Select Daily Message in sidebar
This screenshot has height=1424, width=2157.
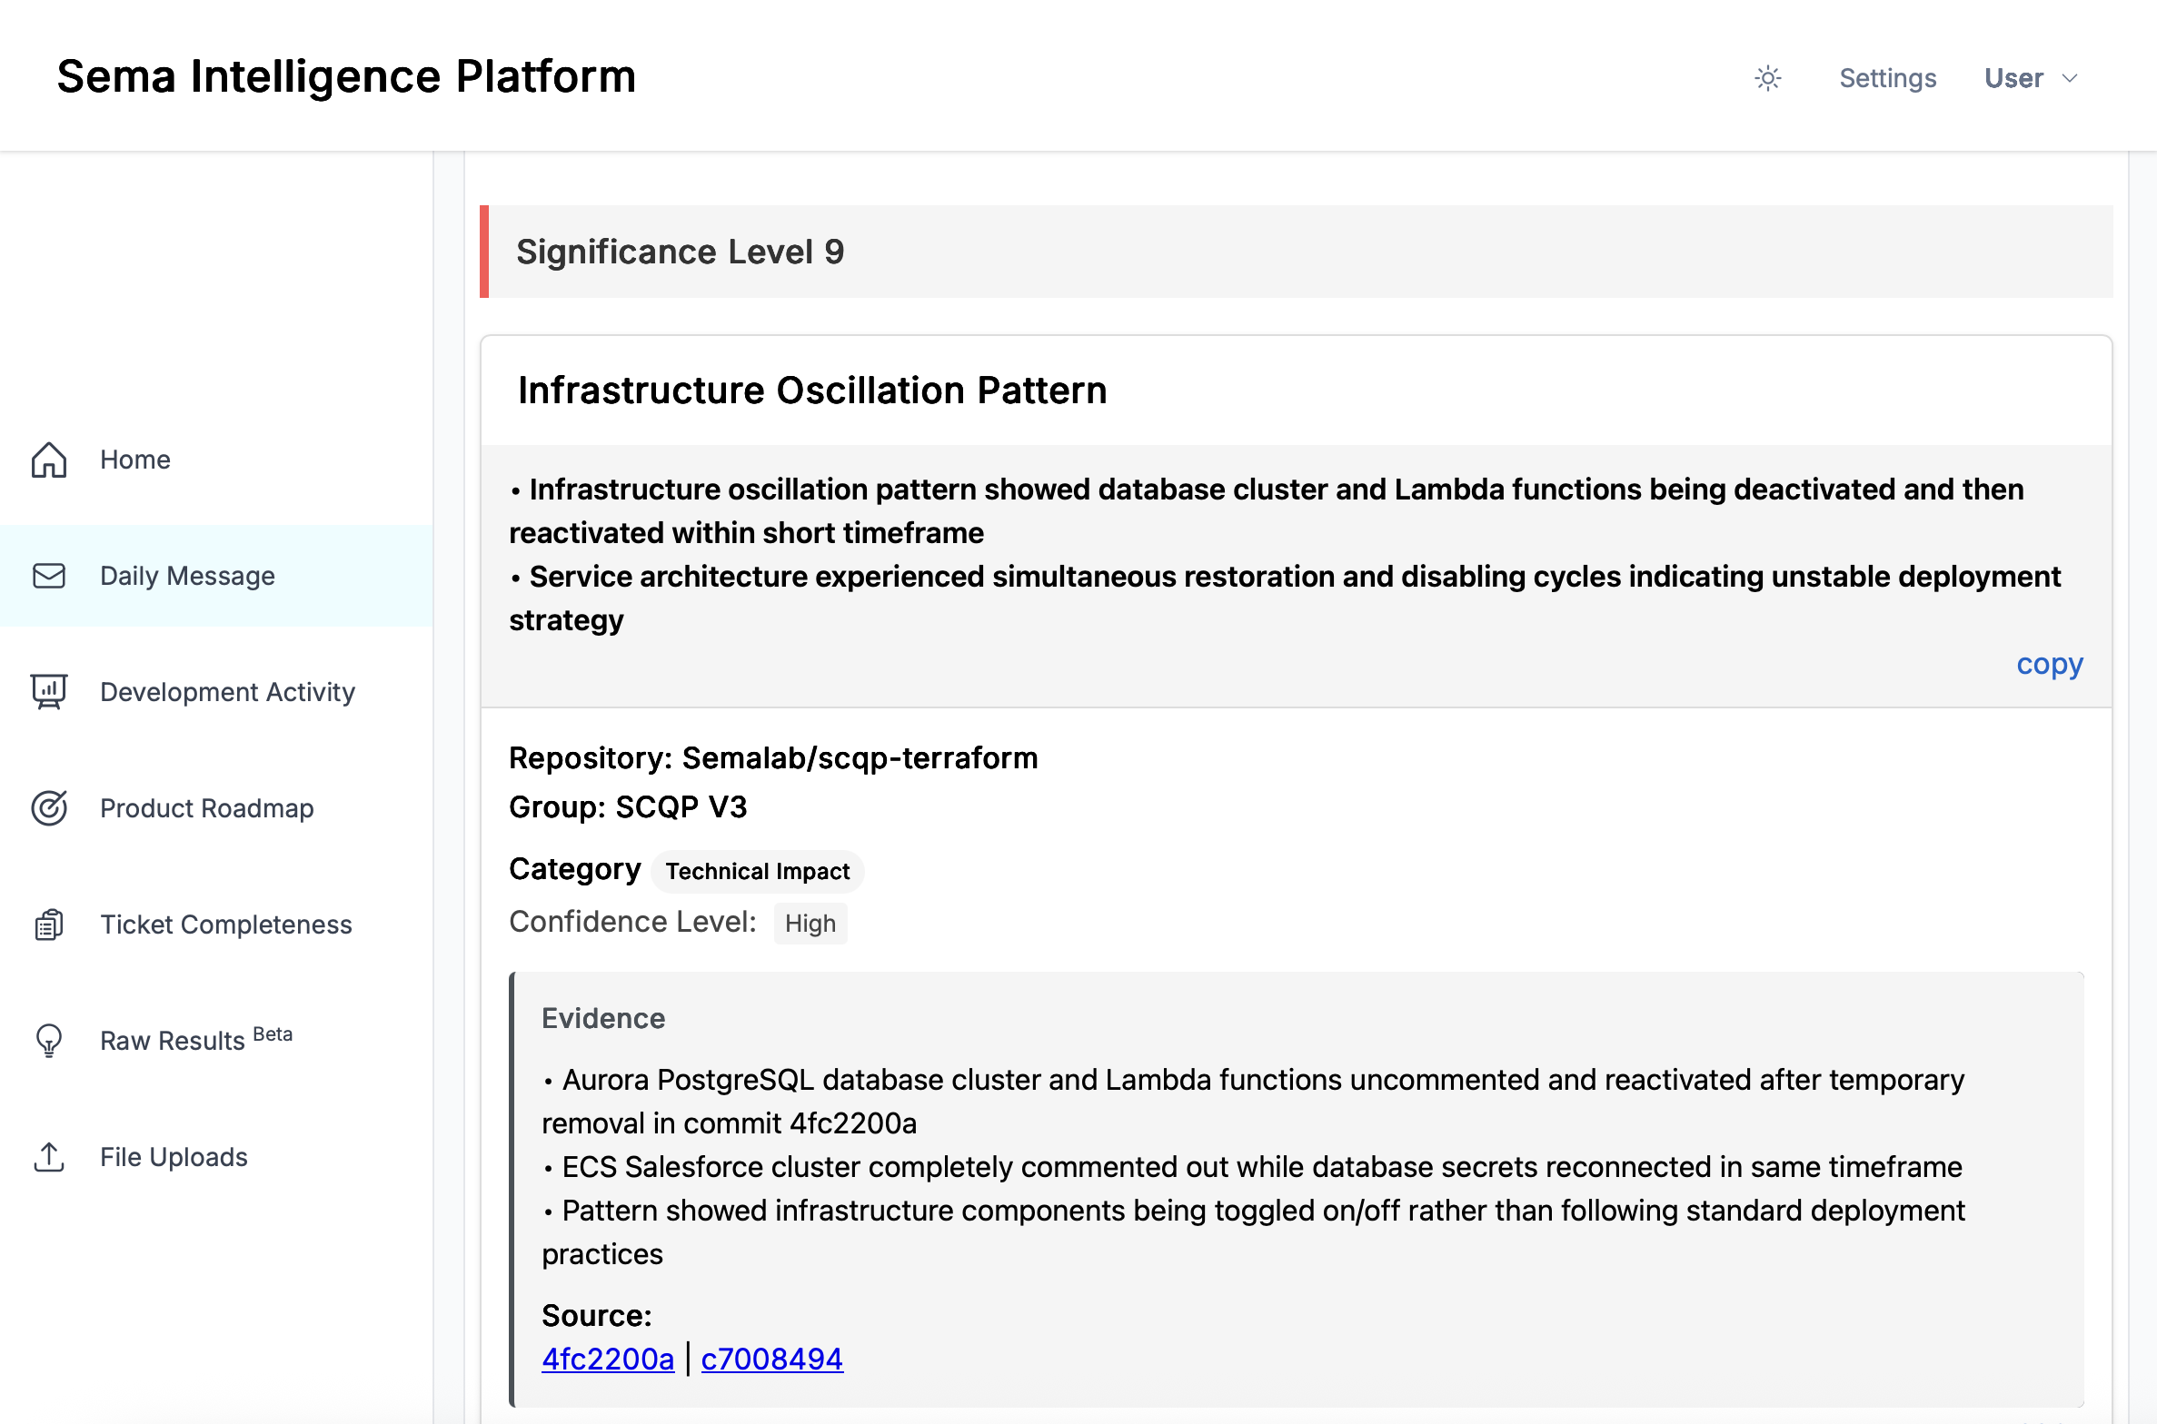216,576
